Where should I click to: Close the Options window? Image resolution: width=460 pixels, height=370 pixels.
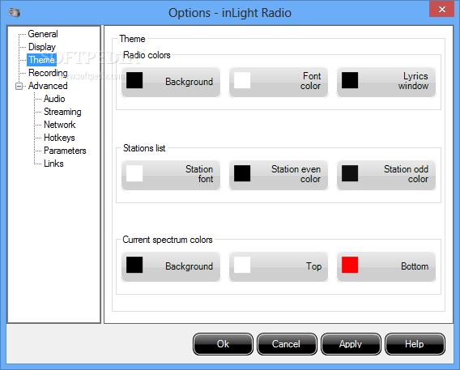pyautogui.click(x=441, y=9)
